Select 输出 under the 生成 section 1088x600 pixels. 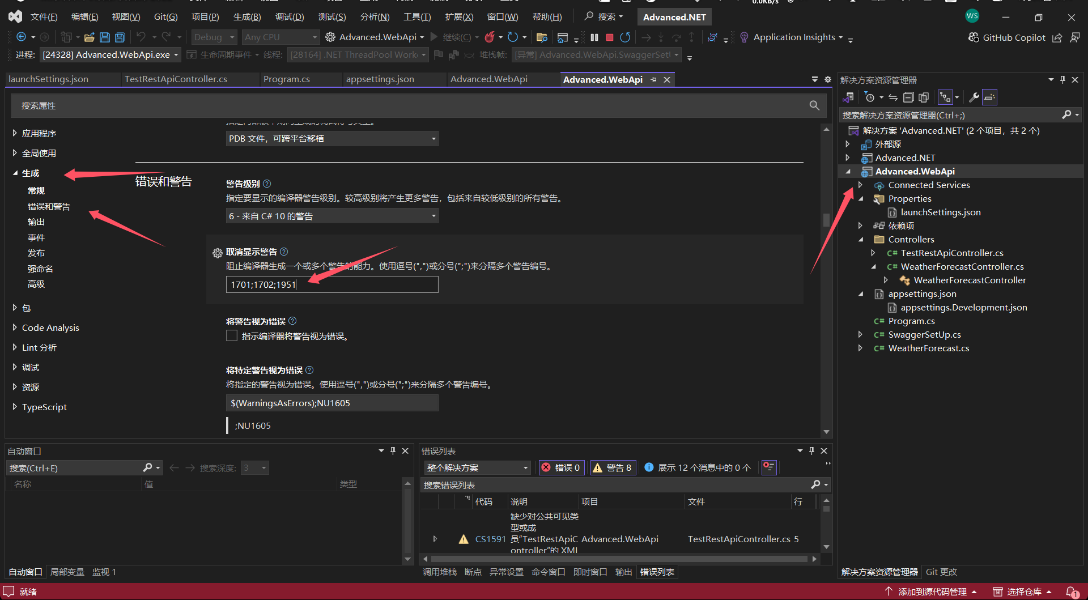(x=36, y=222)
